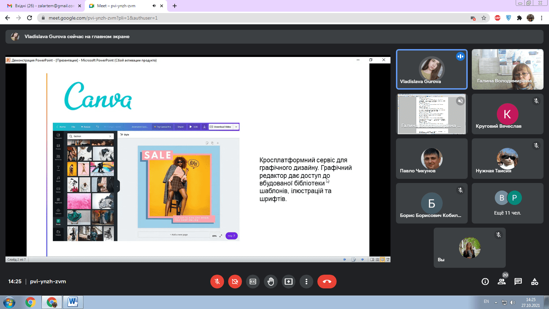Click Борис Борисович Кобил... tile
The height and width of the screenshot is (309, 549).
(x=432, y=203)
